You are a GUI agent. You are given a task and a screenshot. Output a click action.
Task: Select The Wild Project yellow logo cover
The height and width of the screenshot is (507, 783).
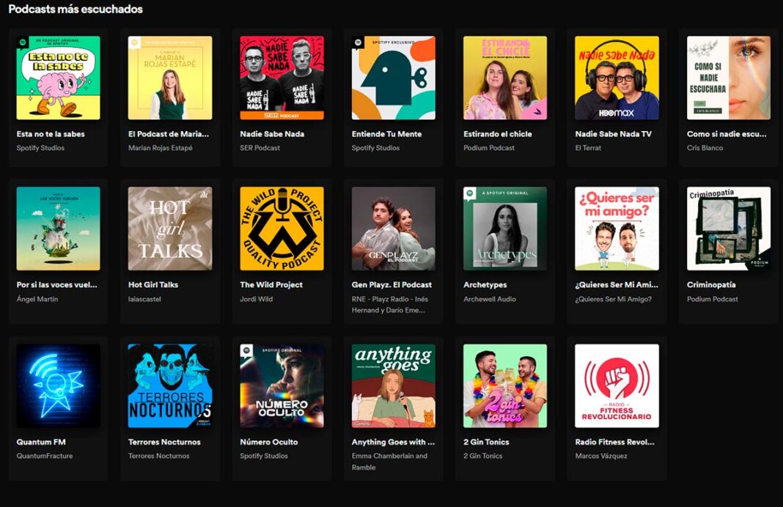tap(282, 229)
